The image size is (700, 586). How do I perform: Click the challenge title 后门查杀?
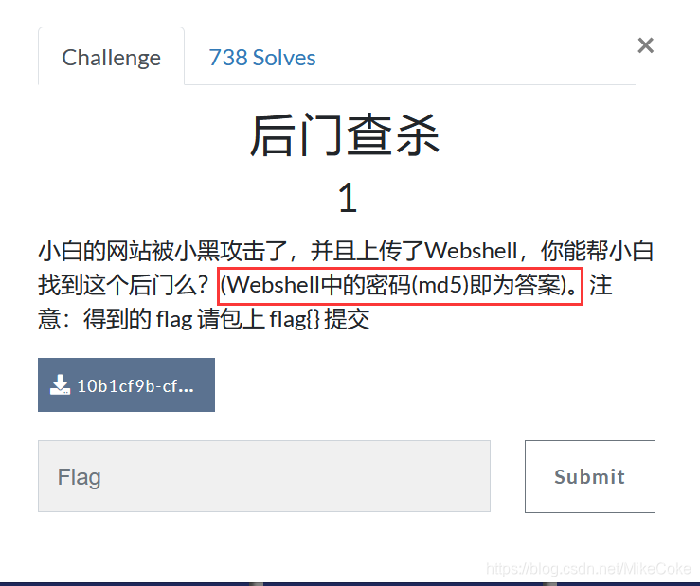(345, 135)
